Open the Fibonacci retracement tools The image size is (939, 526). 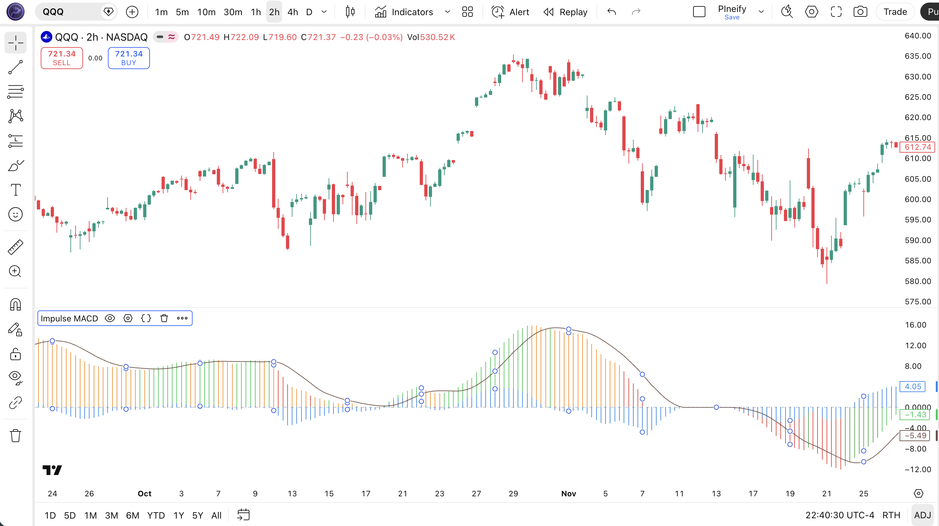[16, 92]
